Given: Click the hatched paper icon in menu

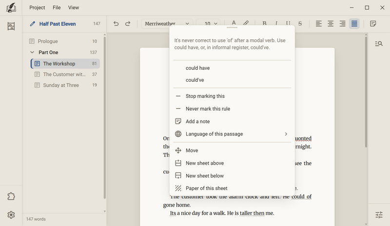Looking at the screenshot, I should tap(178, 188).
